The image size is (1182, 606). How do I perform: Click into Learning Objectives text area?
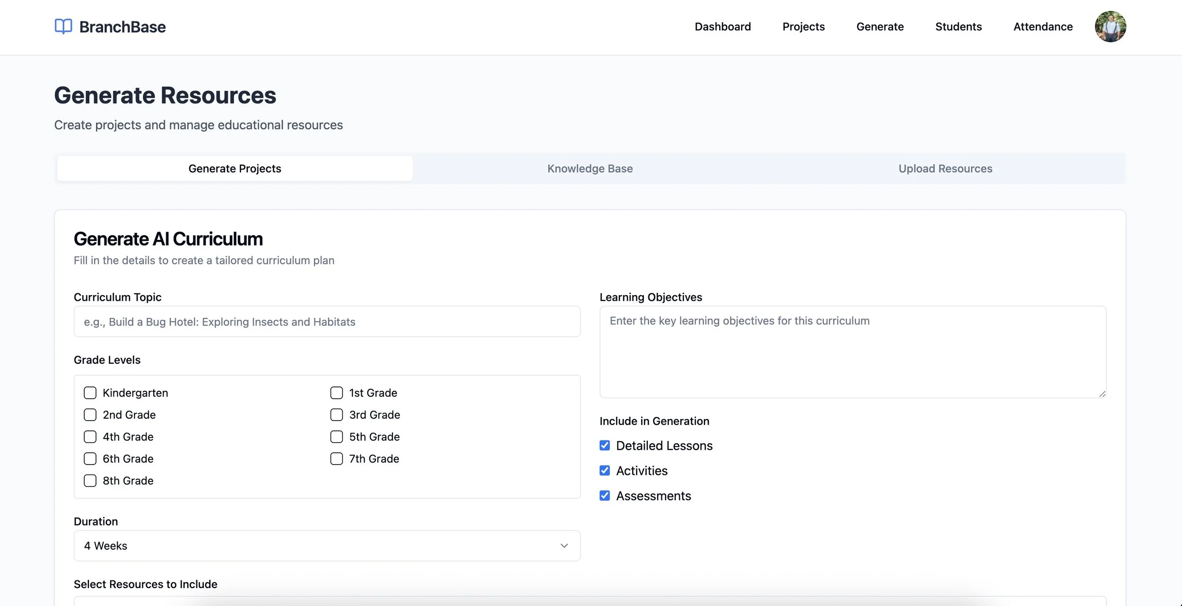tap(852, 352)
